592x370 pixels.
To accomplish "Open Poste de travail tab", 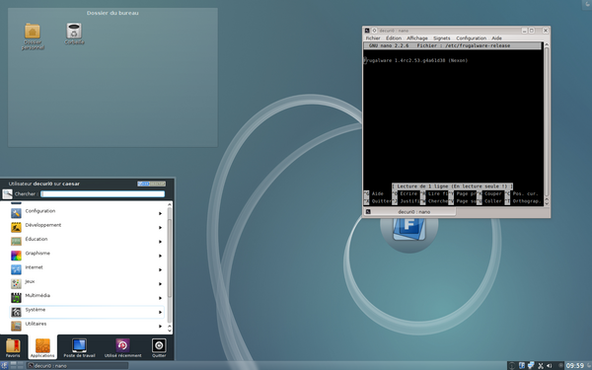I will pos(79,347).
